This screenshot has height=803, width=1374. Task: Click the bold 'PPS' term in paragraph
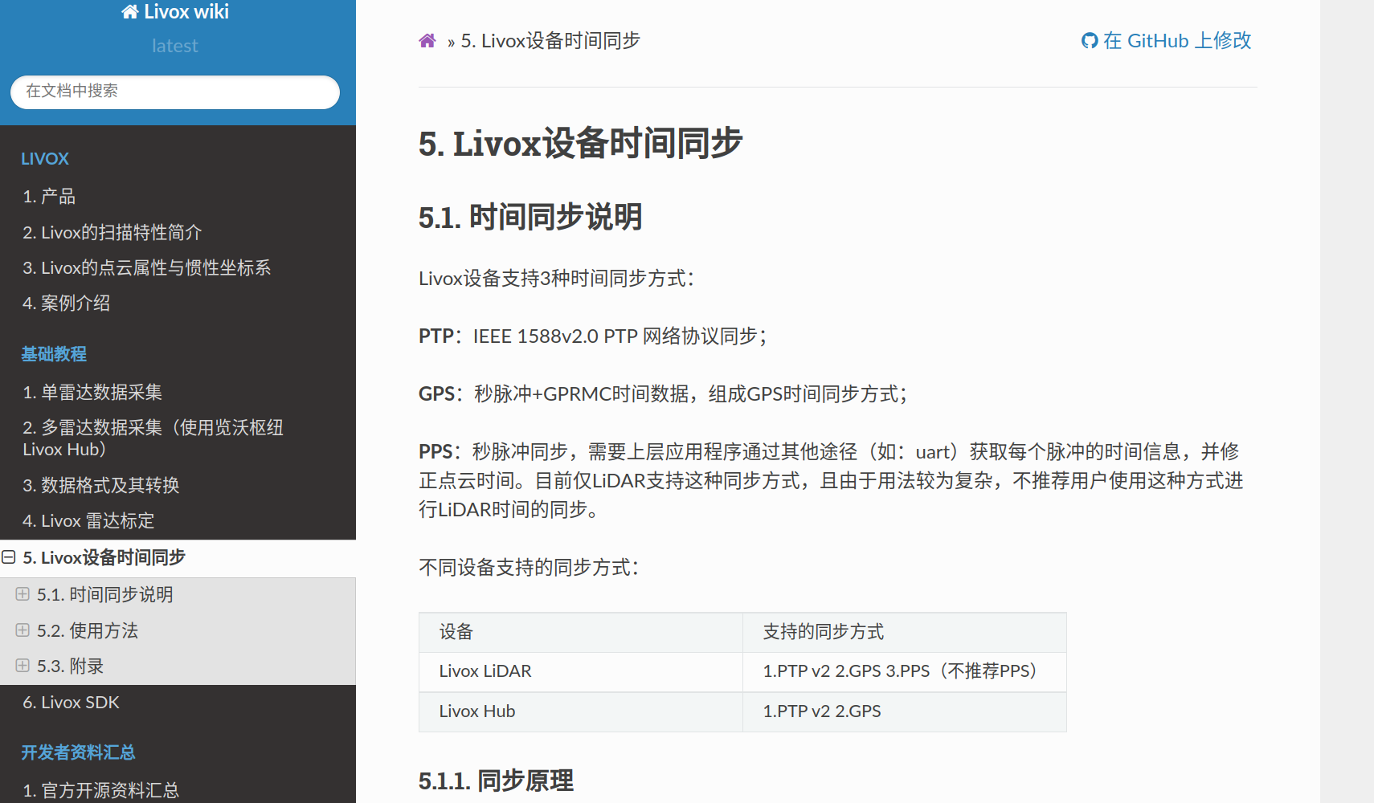coord(436,451)
